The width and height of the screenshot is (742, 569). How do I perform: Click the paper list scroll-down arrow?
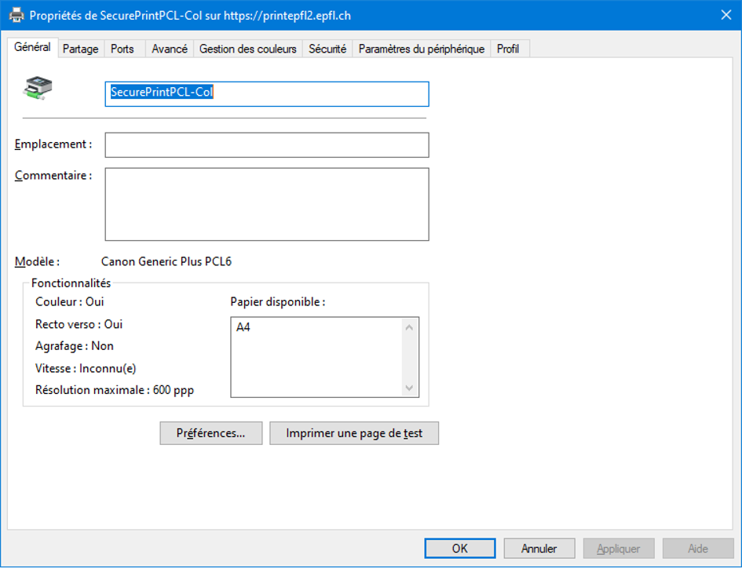[409, 388]
